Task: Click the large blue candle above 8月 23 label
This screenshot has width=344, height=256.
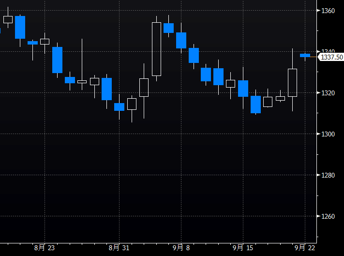Action: pyautogui.click(x=57, y=60)
